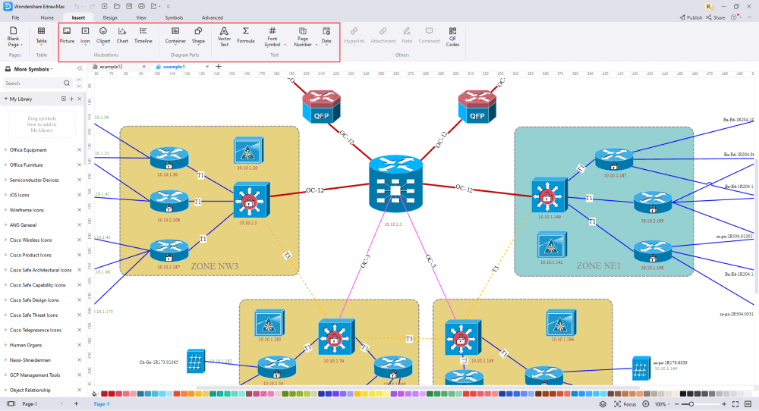
Task: Toggle Focus mode
Action: [625, 404]
